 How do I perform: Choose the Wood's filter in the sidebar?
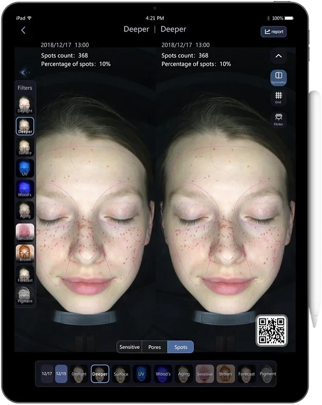click(25, 189)
